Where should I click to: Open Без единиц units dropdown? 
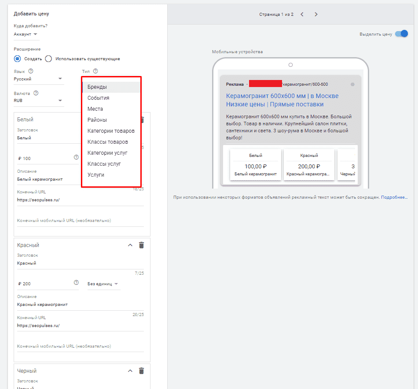click(103, 284)
